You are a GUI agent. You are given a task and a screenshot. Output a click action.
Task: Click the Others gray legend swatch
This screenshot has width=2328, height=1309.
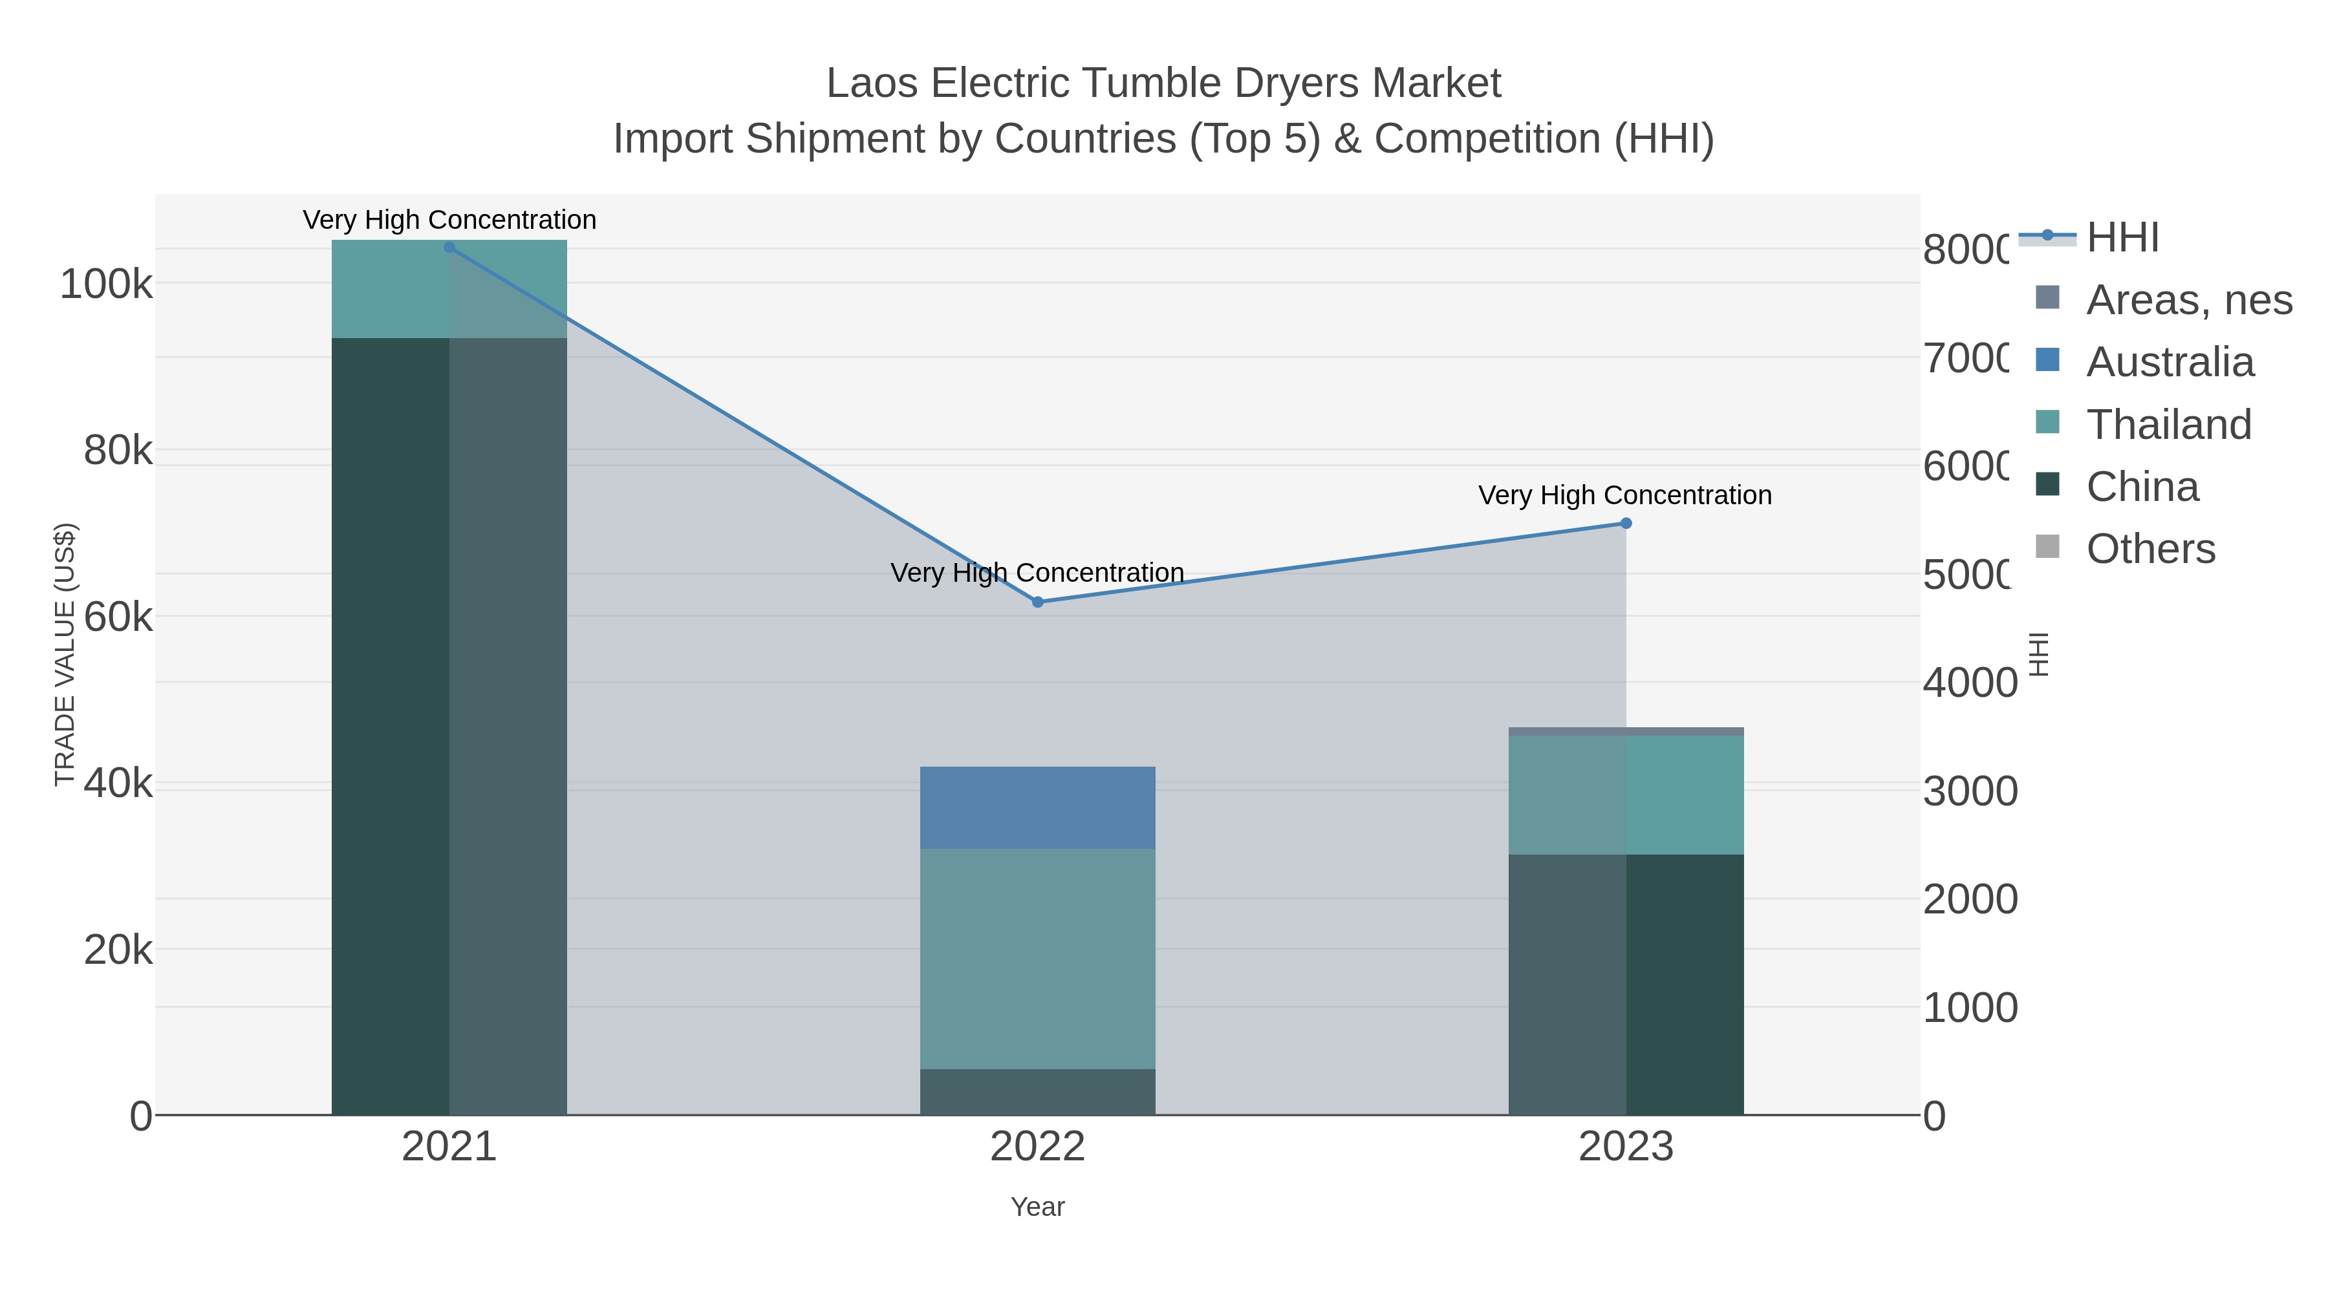click(x=2047, y=546)
